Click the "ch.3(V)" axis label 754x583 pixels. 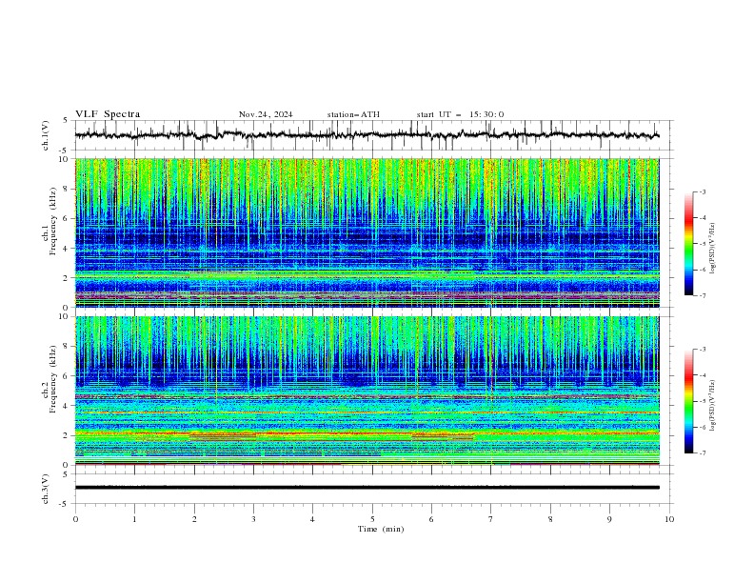point(46,489)
